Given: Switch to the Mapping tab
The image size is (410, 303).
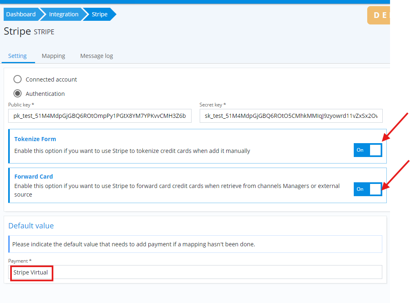Looking at the screenshot, I should [x=53, y=56].
